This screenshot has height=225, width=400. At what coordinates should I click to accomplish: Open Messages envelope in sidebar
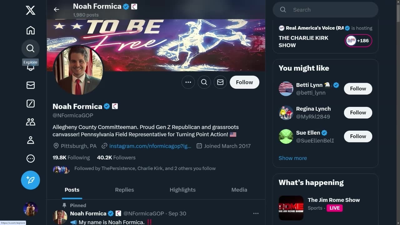(x=30, y=85)
